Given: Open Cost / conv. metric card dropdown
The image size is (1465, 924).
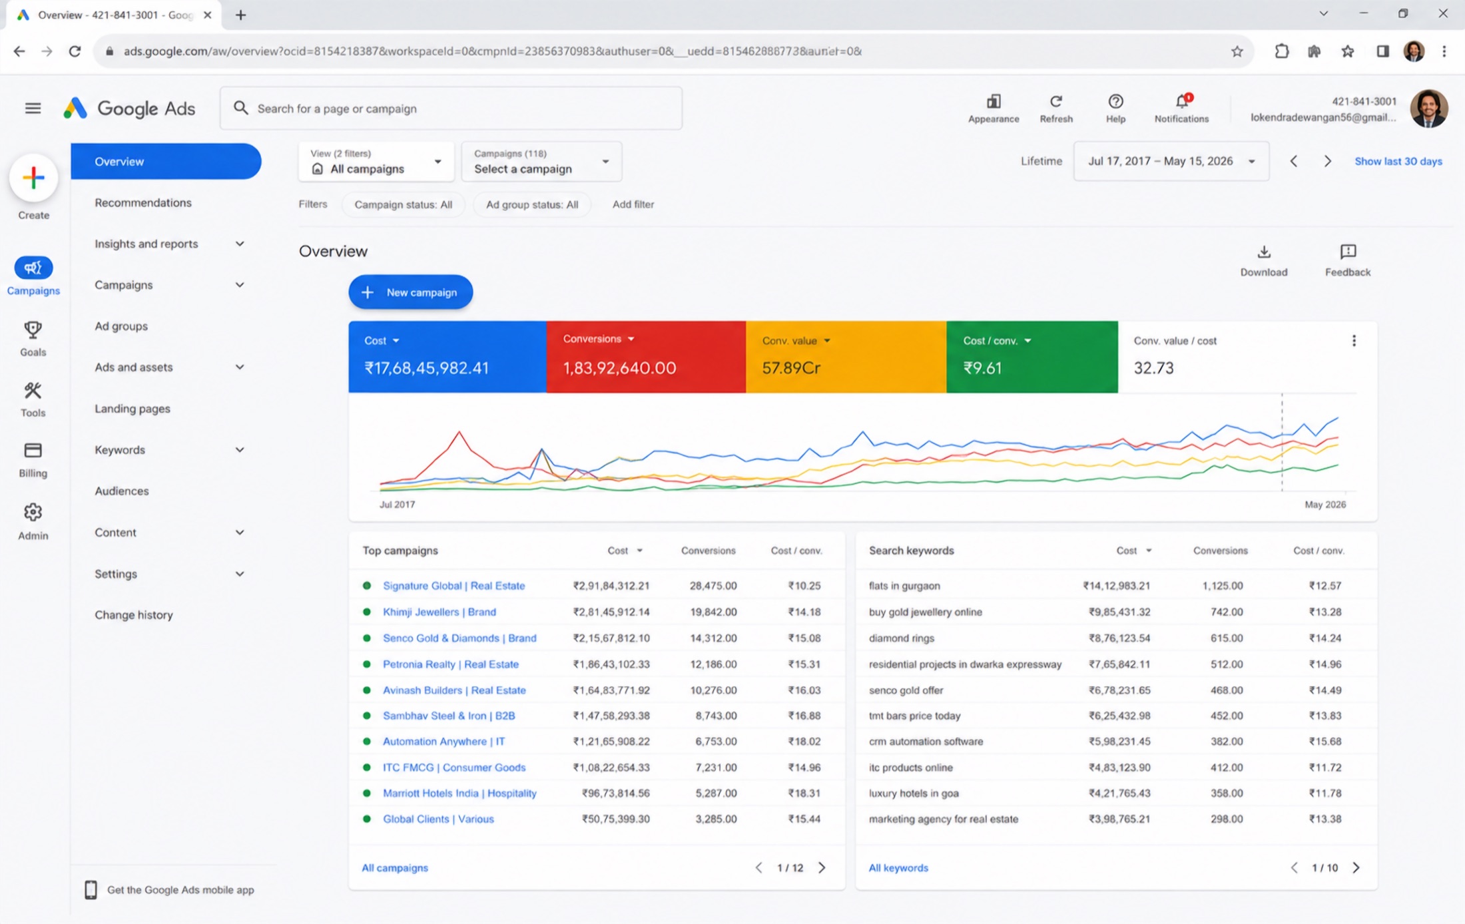Looking at the screenshot, I should (997, 341).
